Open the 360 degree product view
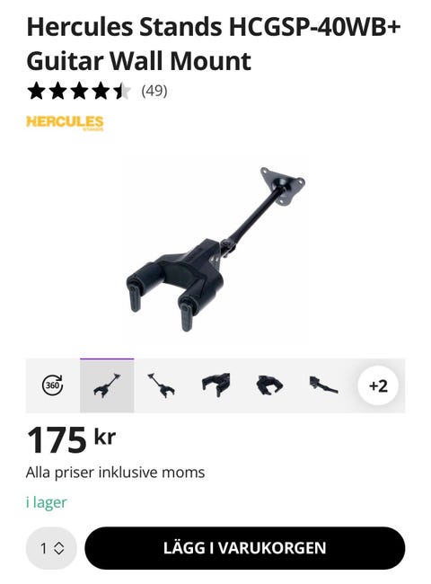This screenshot has width=431, height=584. [52, 385]
